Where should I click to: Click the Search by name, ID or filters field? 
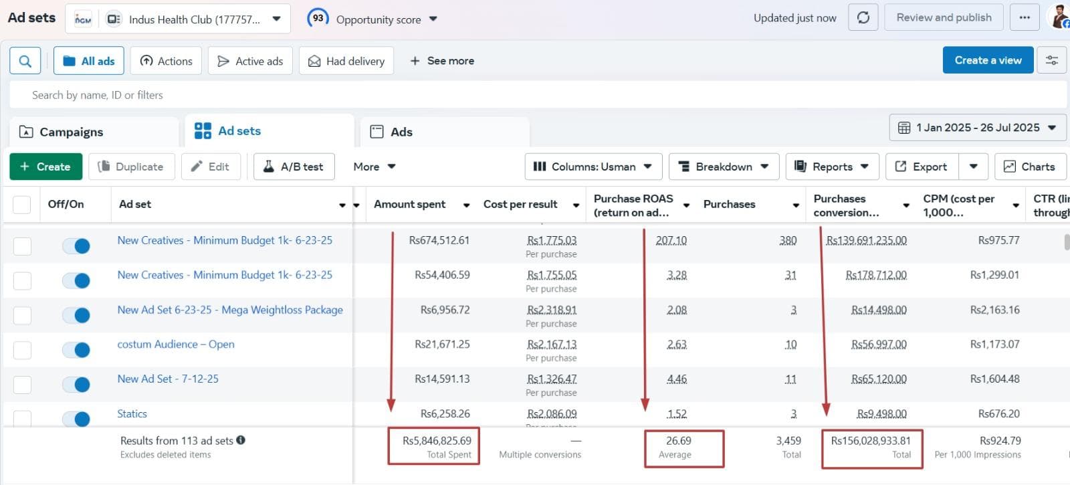(538, 95)
